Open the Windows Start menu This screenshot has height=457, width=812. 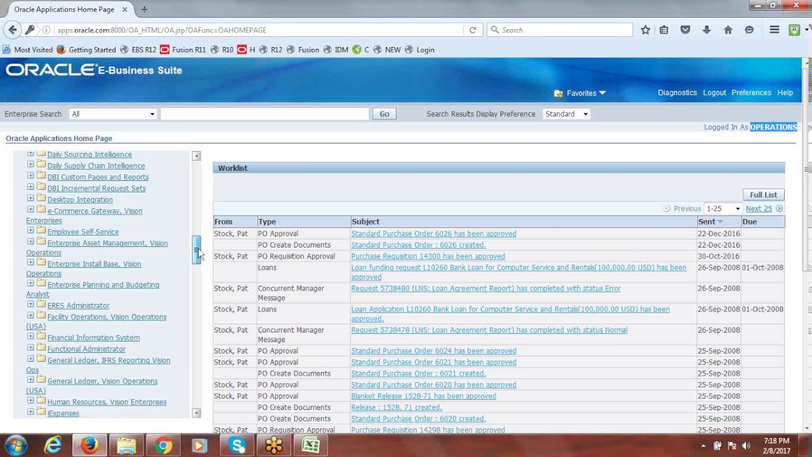[x=16, y=446]
